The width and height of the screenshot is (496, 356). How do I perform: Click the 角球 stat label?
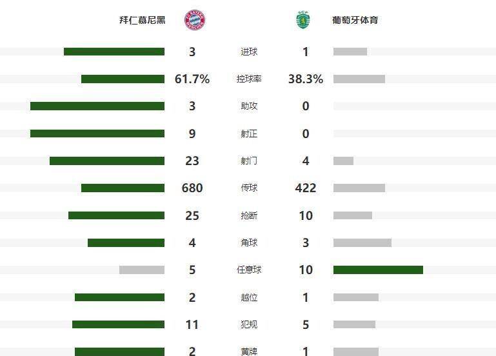248,243
